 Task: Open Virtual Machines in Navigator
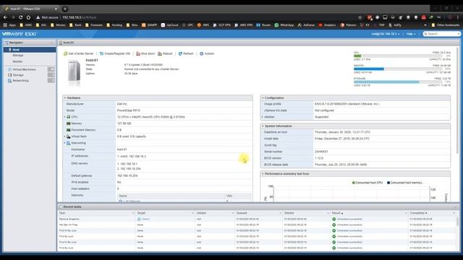[x=24, y=69]
